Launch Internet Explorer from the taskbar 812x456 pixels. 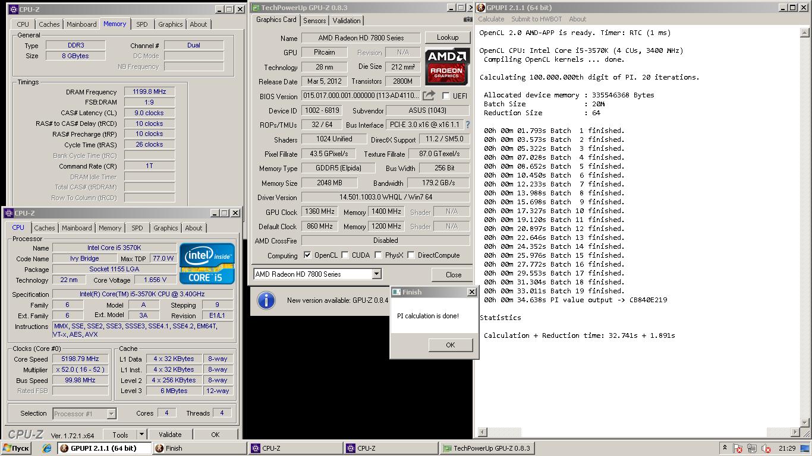tap(47, 448)
